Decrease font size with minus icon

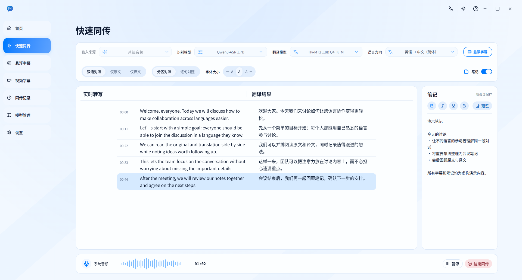click(228, 72)
